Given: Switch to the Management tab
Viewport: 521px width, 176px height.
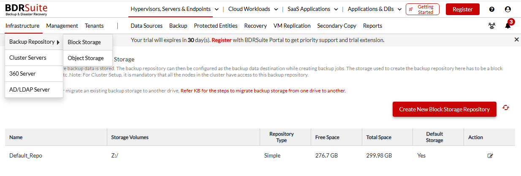Looking at the screenshot, I should 62,26.
